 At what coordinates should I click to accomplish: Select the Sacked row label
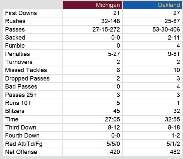tap(15, 38)
